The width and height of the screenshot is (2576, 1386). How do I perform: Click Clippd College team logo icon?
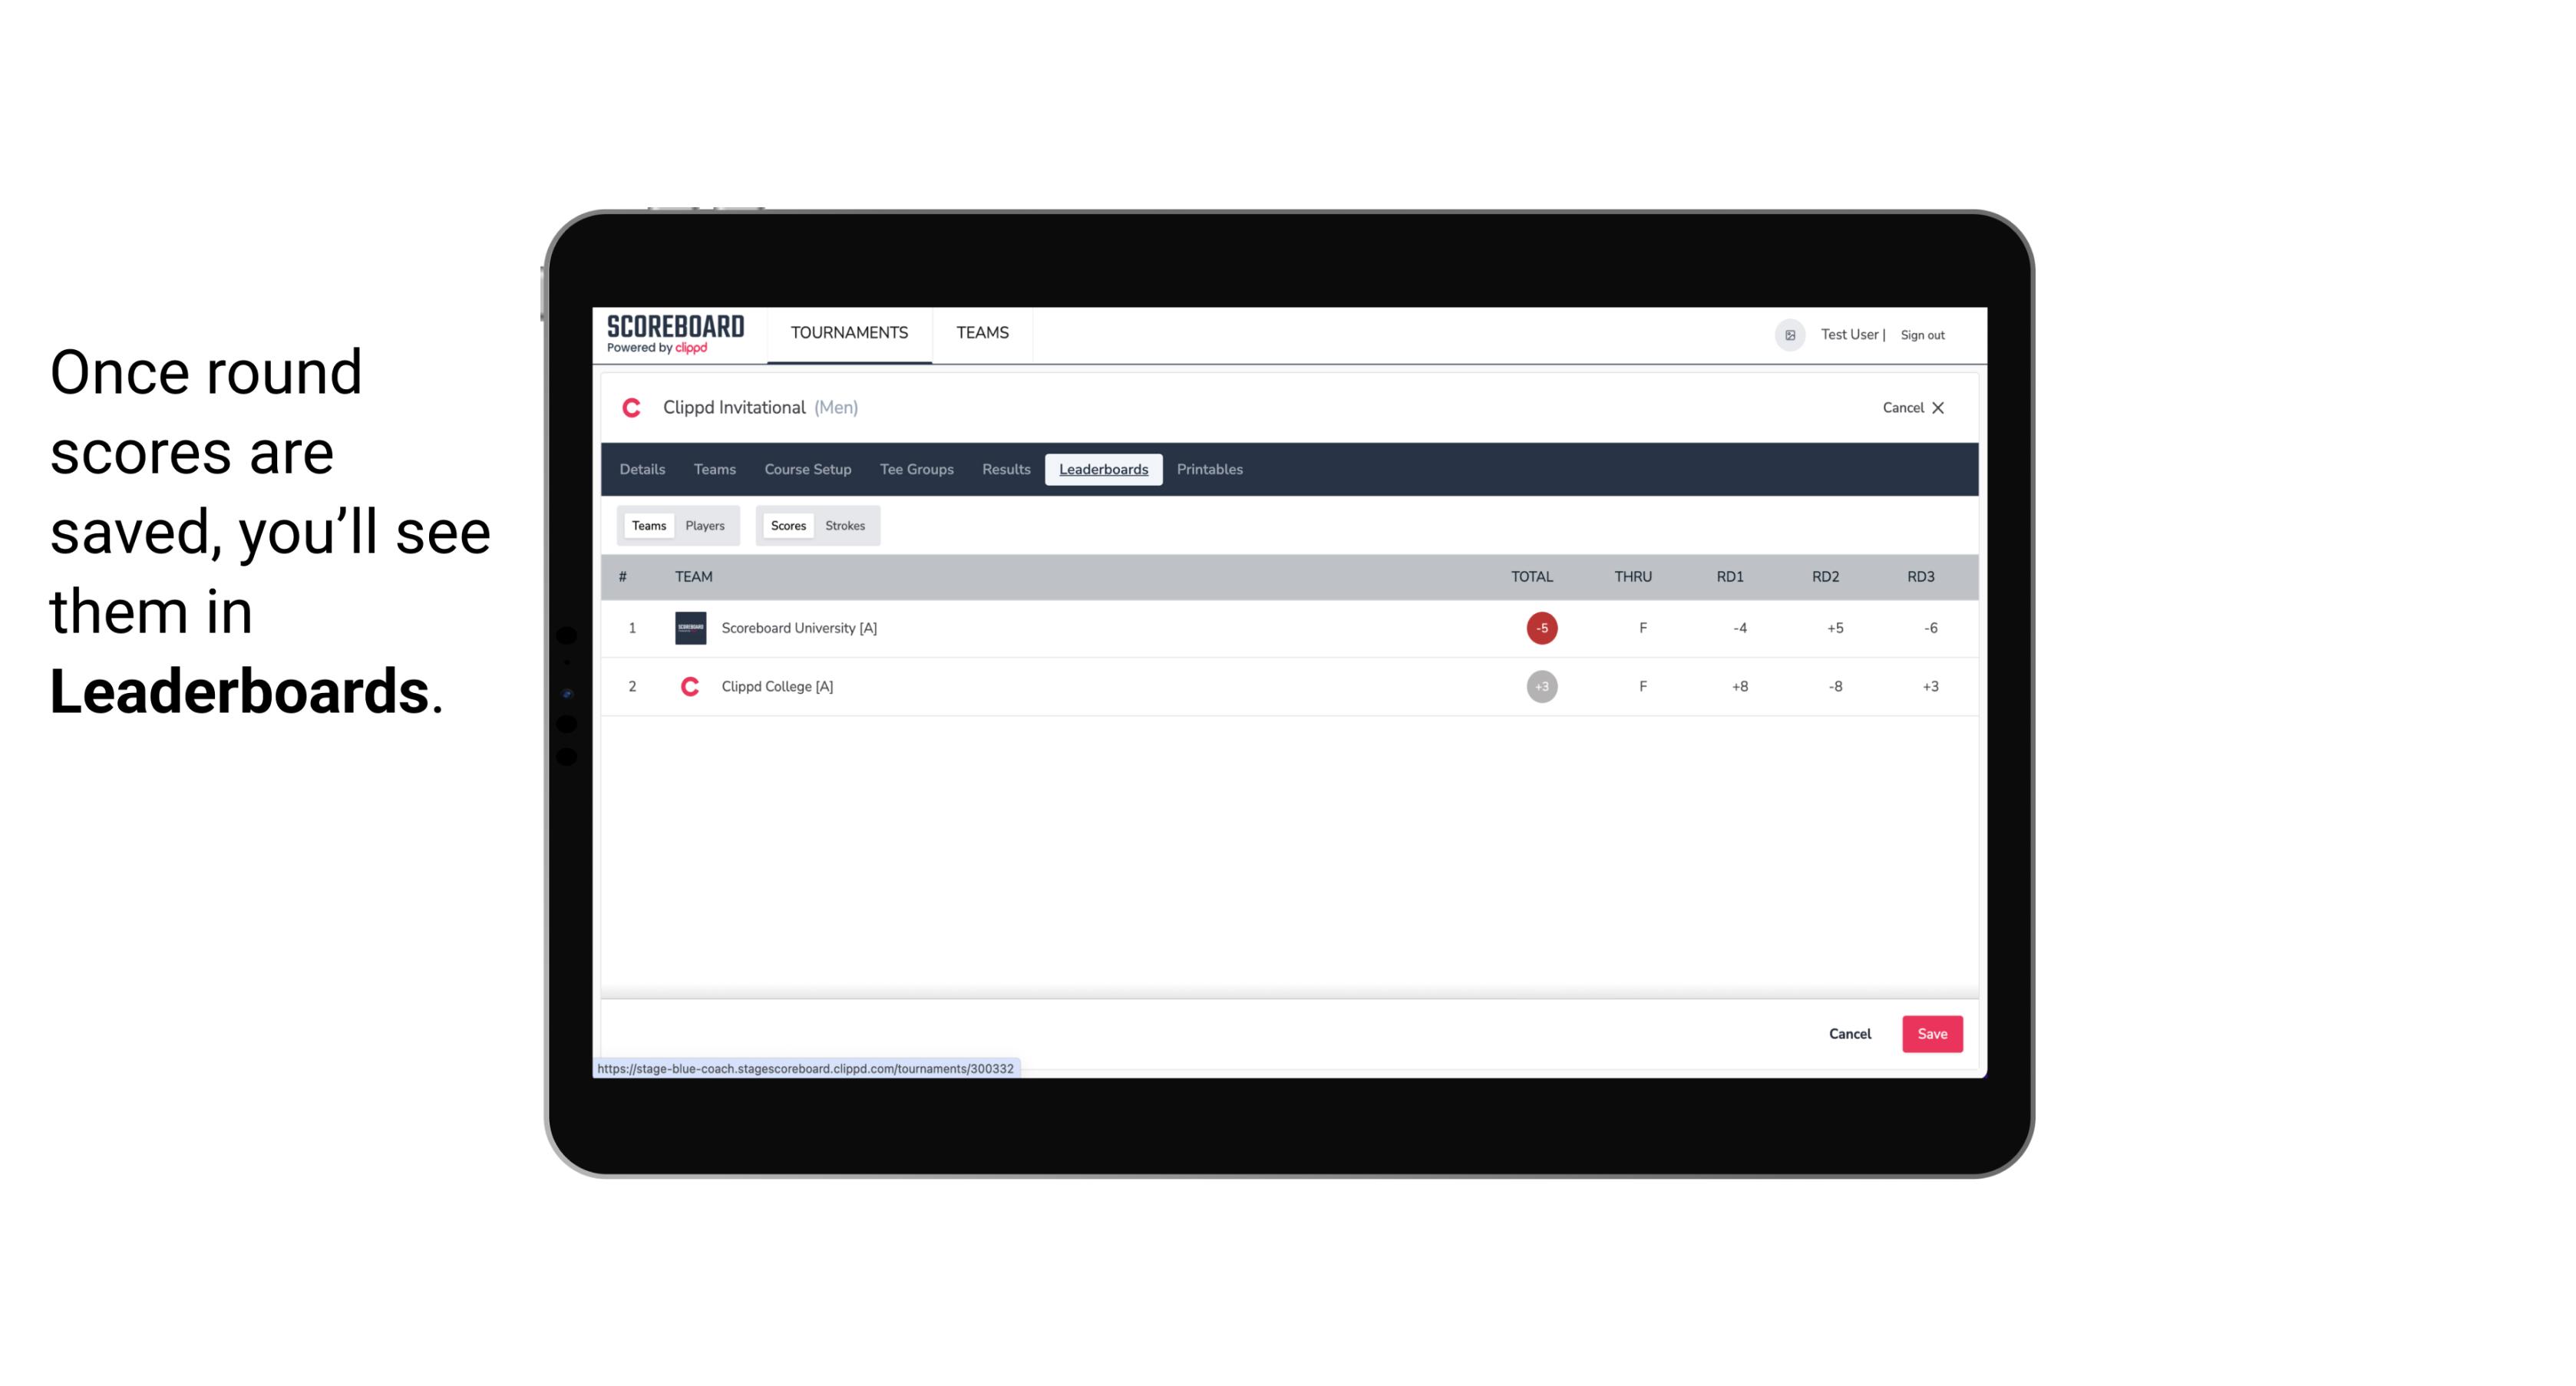[688, 686]
